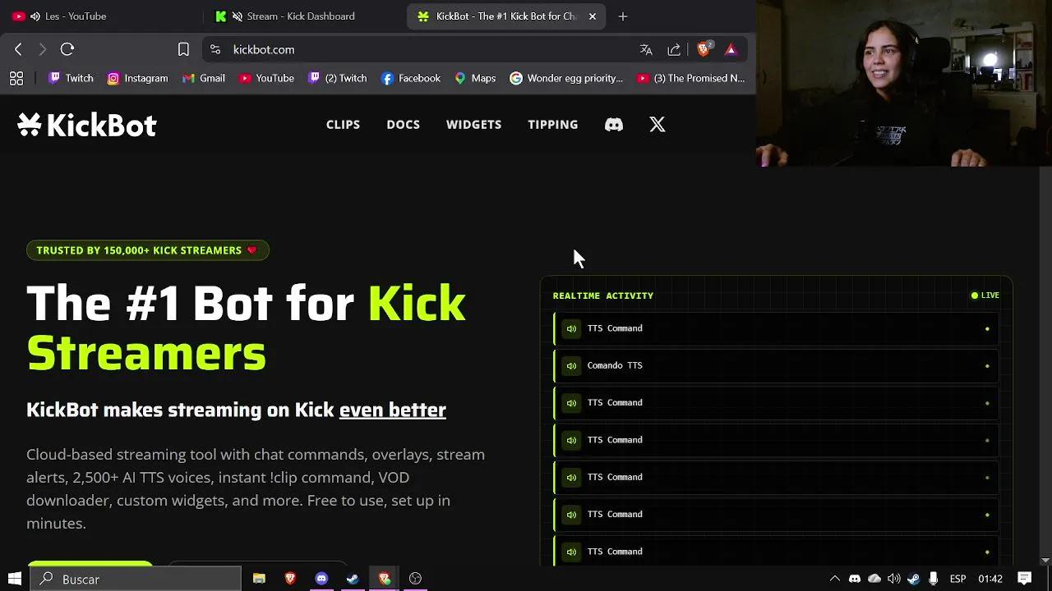
Task: Open the Instagram bookmark
Action: click(137, 78)
